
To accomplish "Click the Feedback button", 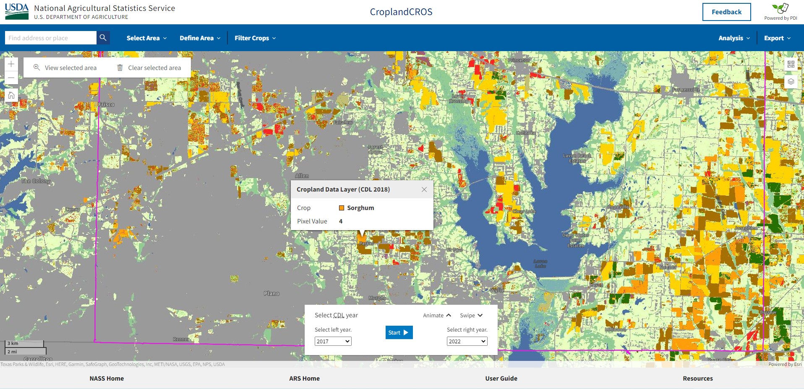I will tap(726, 12).
